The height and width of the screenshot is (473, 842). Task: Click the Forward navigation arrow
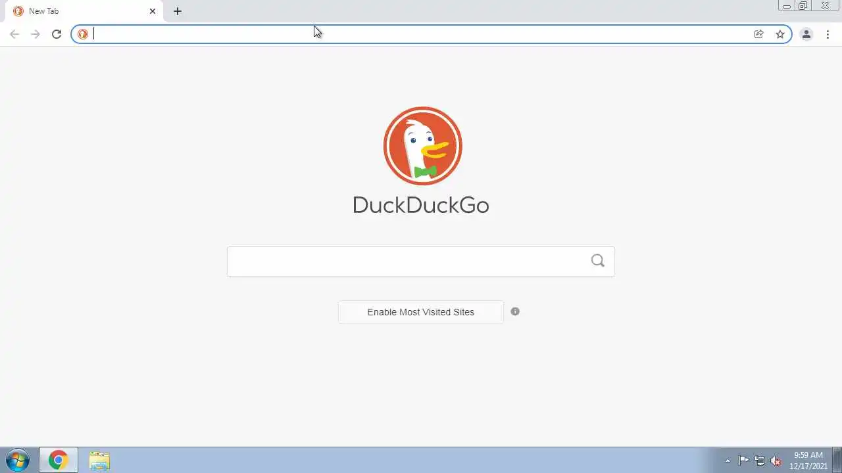pos(36,34)
